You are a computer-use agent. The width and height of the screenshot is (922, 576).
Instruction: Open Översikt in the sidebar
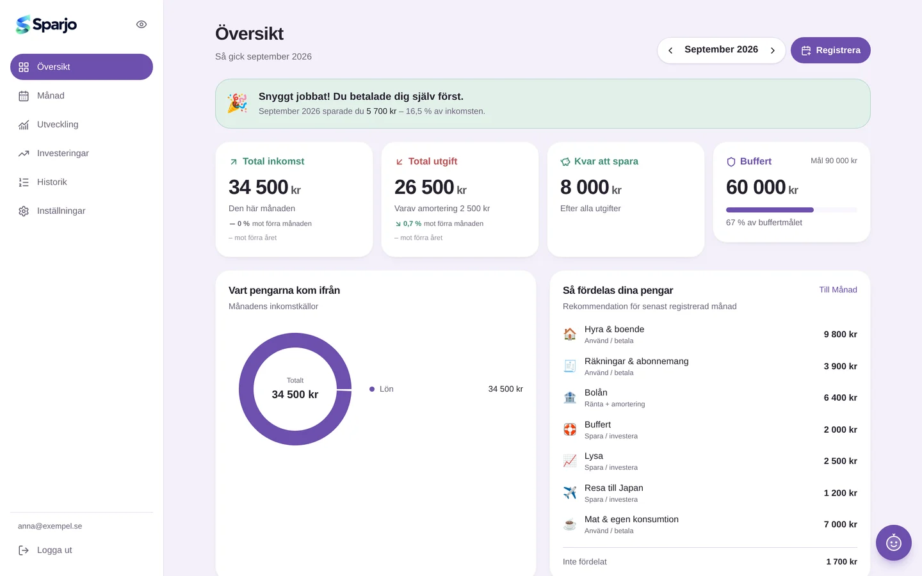point(81,67)
